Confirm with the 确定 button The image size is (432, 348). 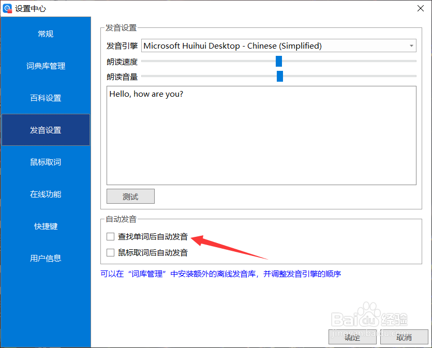click(x=352, y=337)
